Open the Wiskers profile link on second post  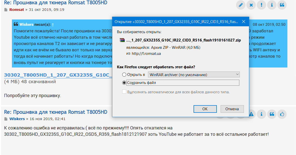[x=17, y=119]
